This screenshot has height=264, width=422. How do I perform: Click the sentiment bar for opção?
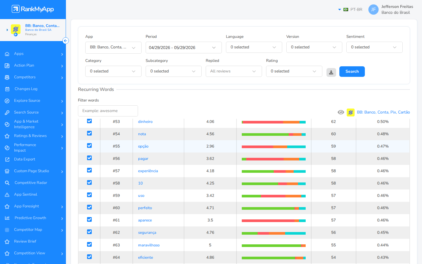274,147
